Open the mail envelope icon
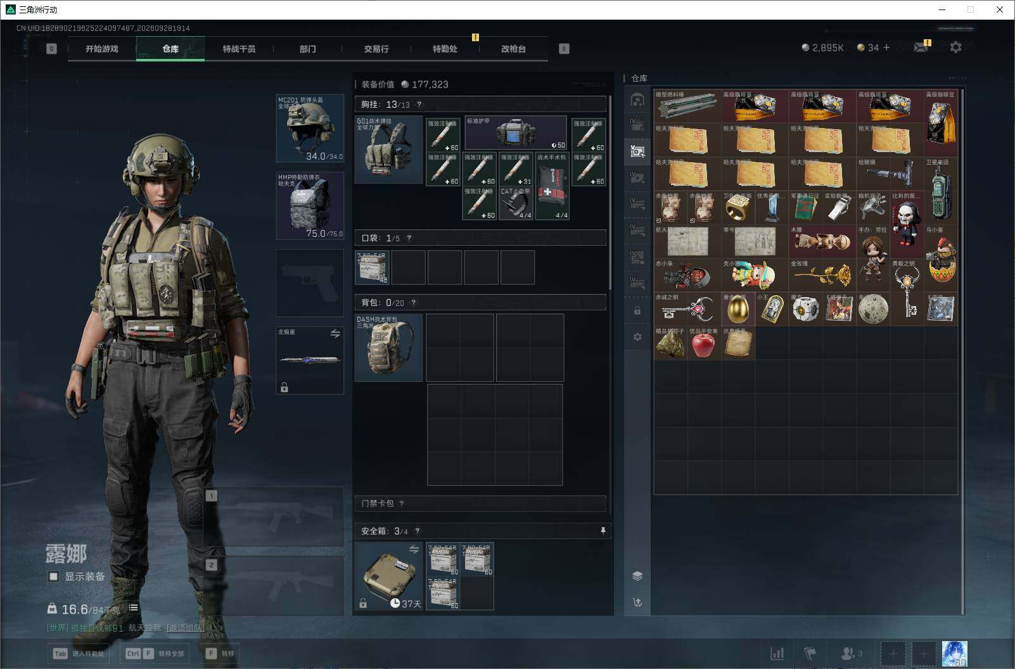This screenshot has height=669, width=1015. point(921,48)
